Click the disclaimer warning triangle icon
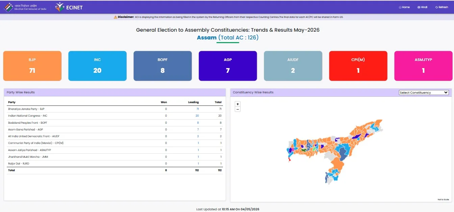Screen dimensions: 454x212 116,17
